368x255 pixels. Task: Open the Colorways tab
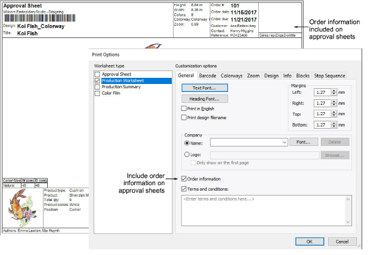(x=232, y=75)
